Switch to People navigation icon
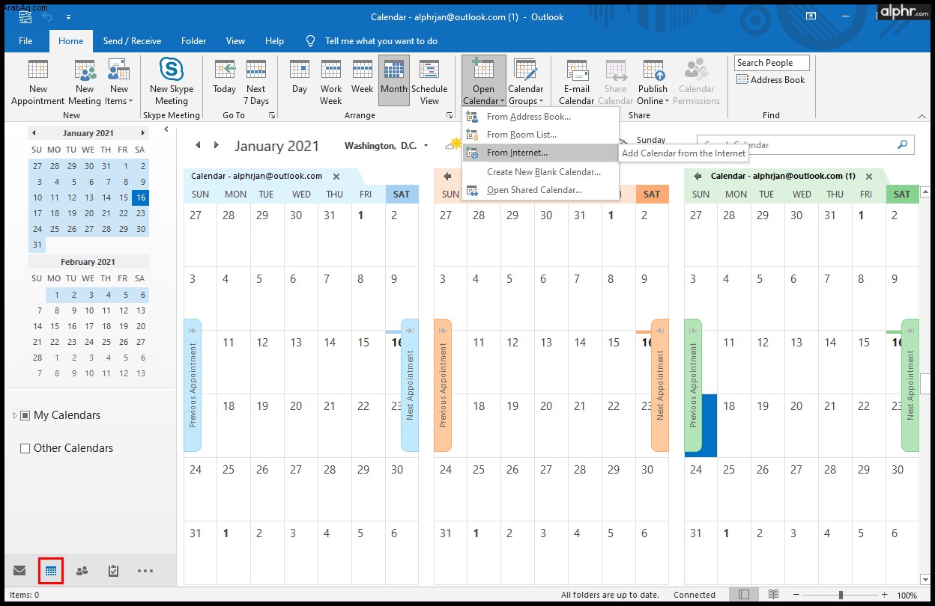The image size is (935, 606). coord(82,571)
